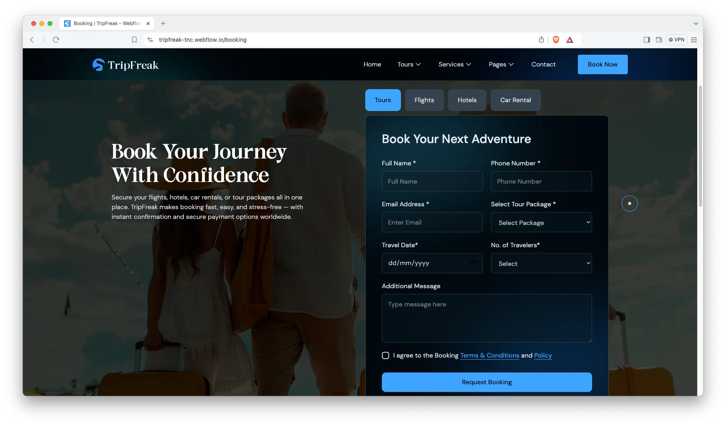This screenshot has width=726, height=426.
Task: Bookmark this page via bookmark icon
Action: (x=134, y=40)
